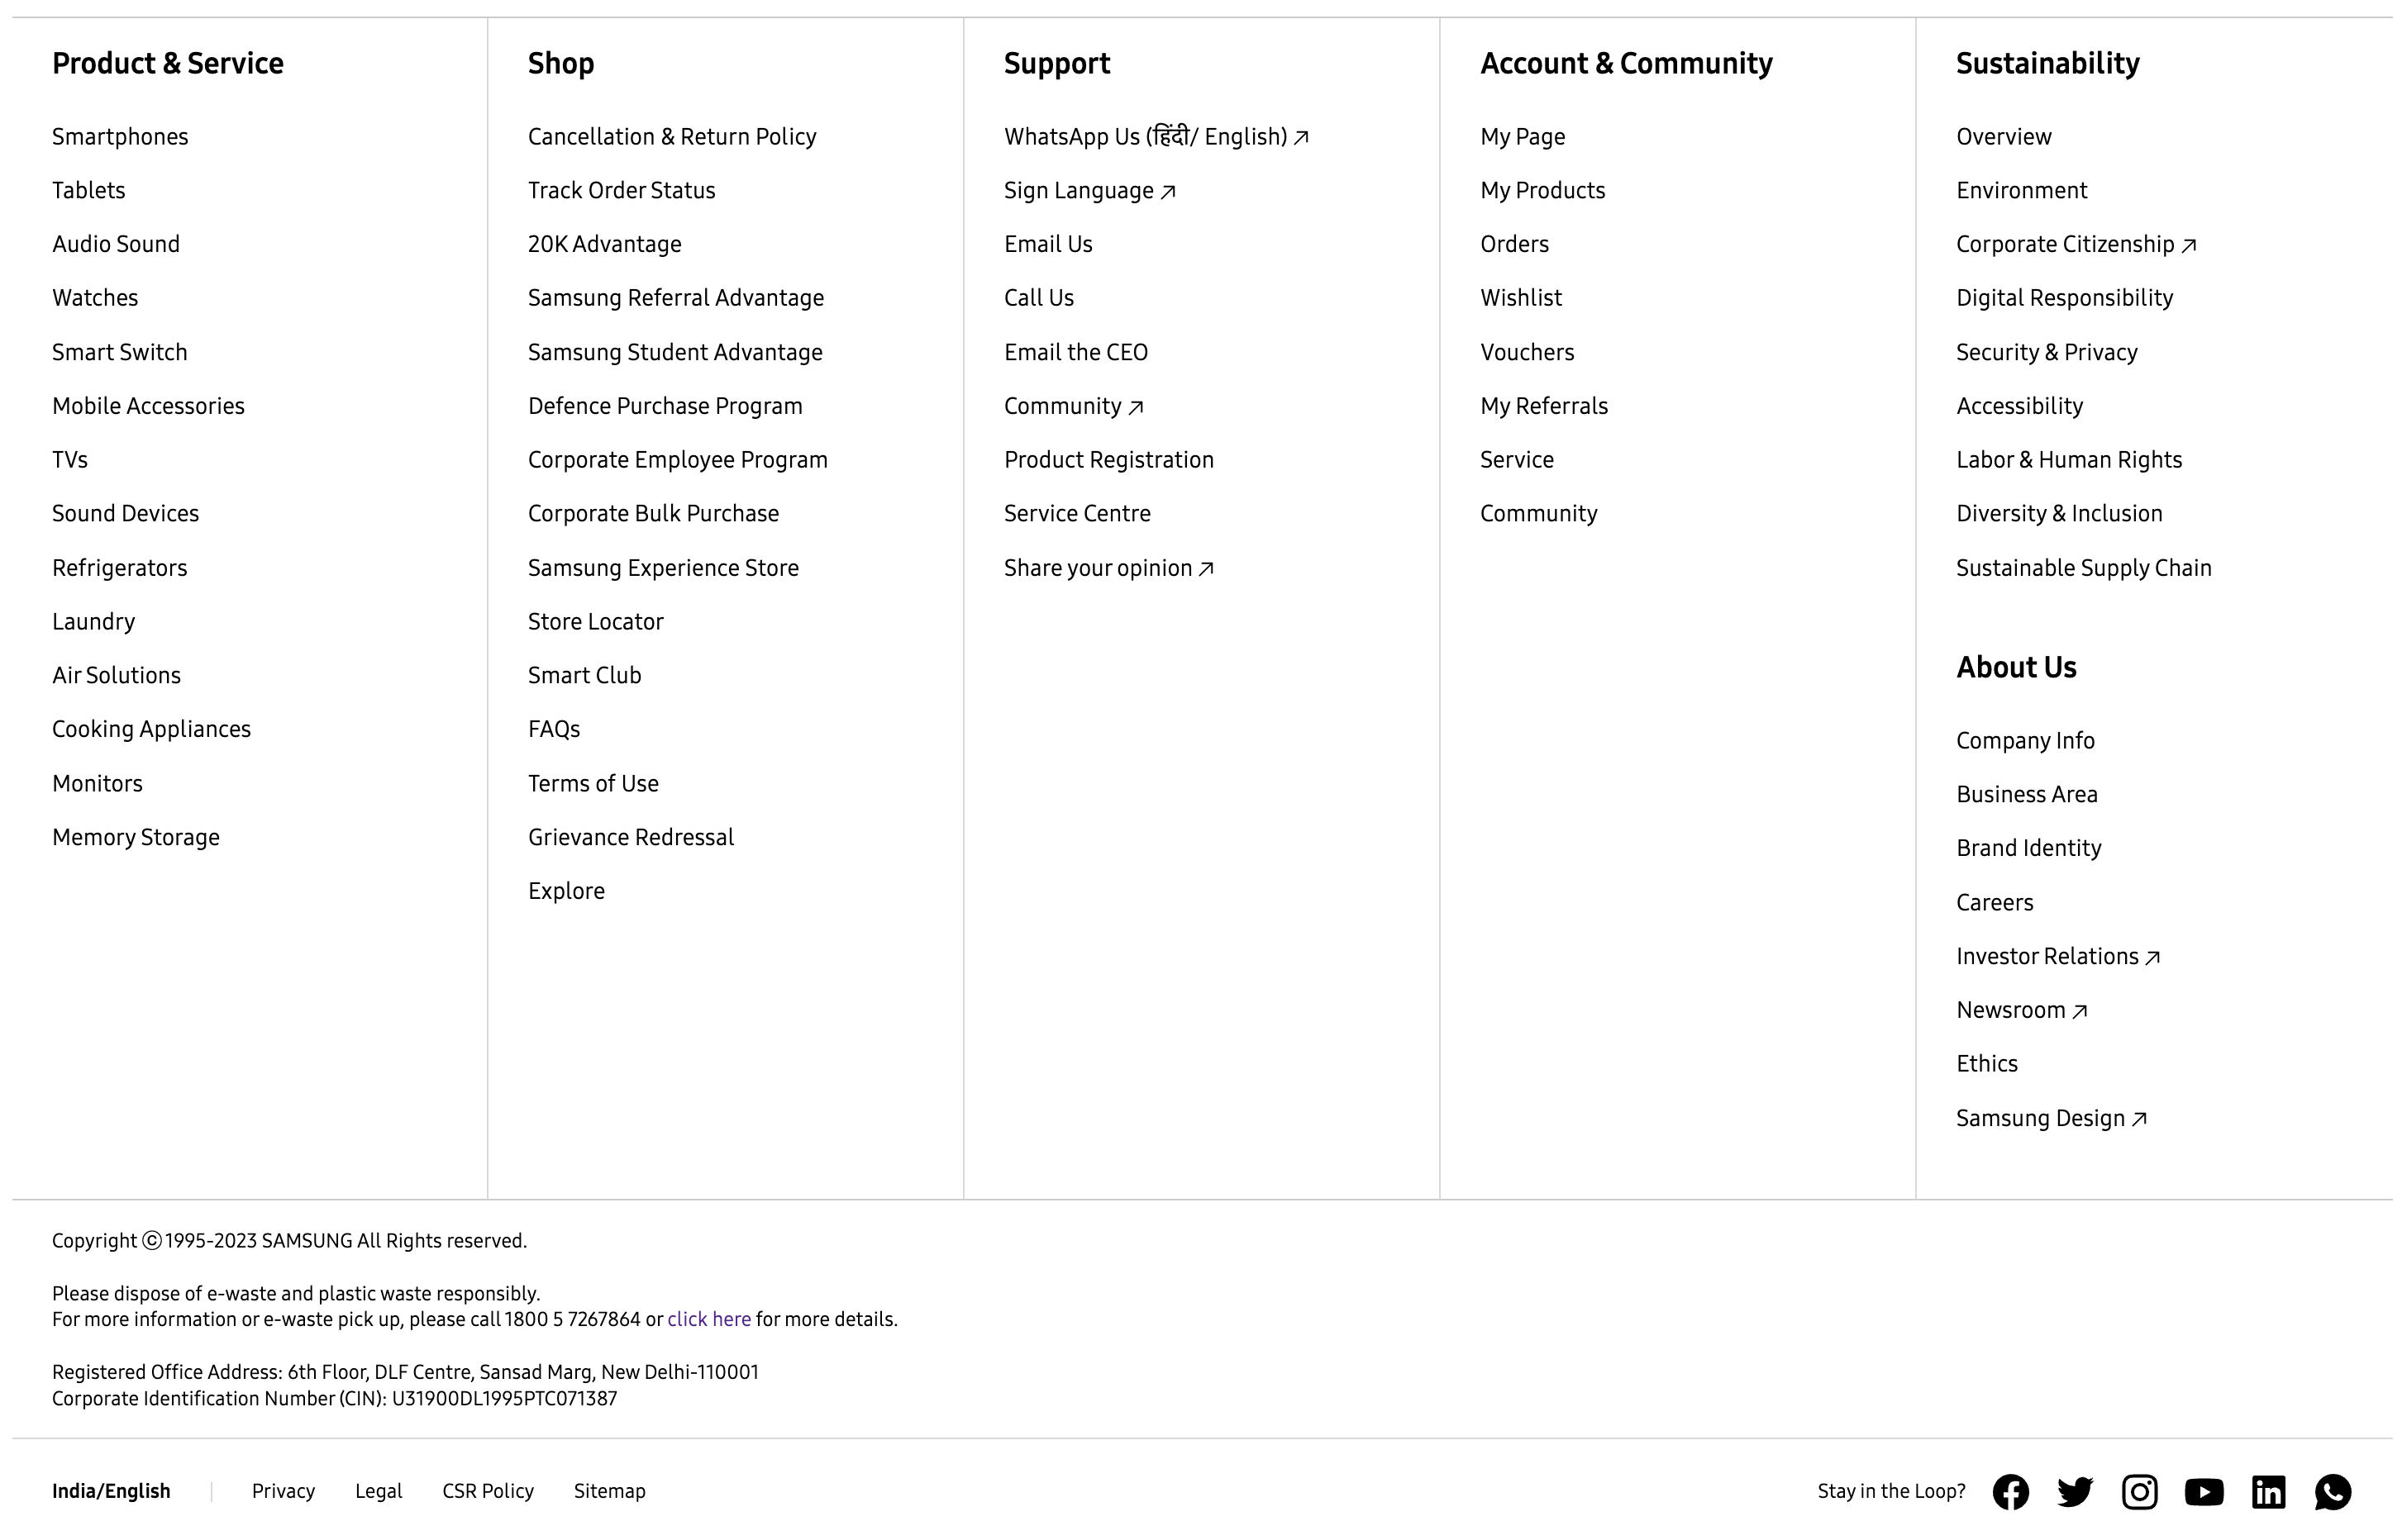Open Cancellation & Return Policy
Image resolution: width=2407 pixels, height=1540 pixels.
click(671, 137)
